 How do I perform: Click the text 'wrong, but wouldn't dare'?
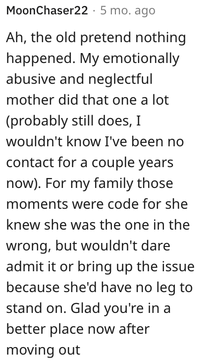click(x=88, y=246)
